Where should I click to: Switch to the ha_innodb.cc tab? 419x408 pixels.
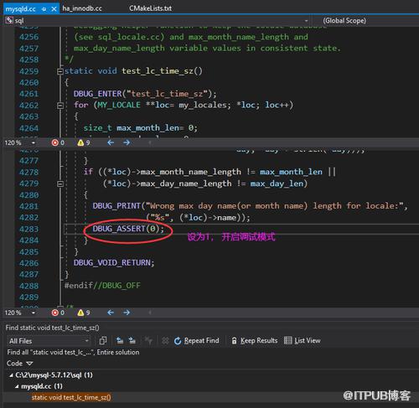pyautogui.click(x=82, y=8)
